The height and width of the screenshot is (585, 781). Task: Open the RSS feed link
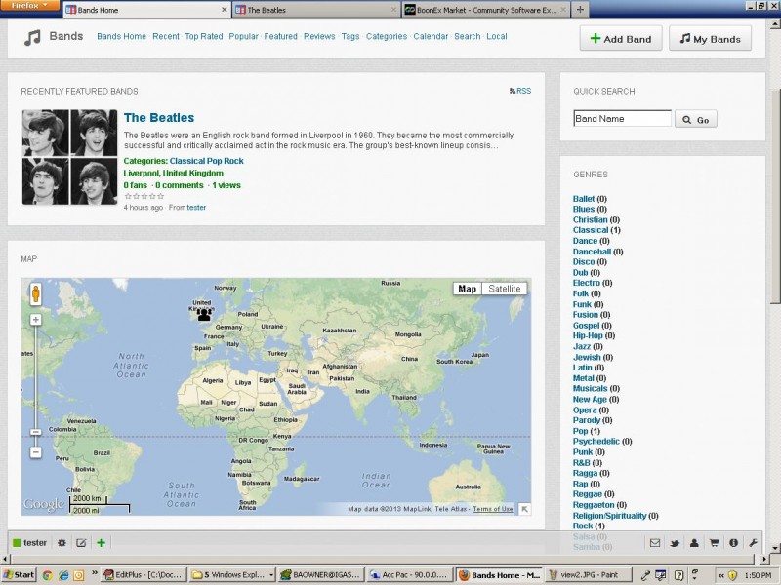pos(520,91)
